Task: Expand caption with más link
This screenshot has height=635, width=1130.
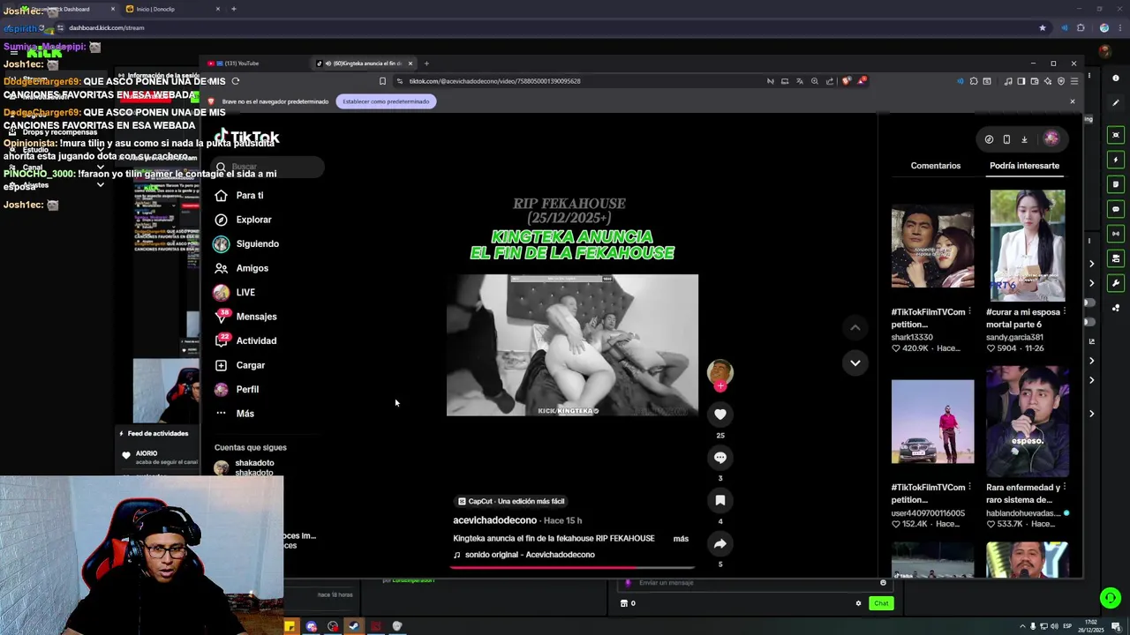Action: coord(681,539)
